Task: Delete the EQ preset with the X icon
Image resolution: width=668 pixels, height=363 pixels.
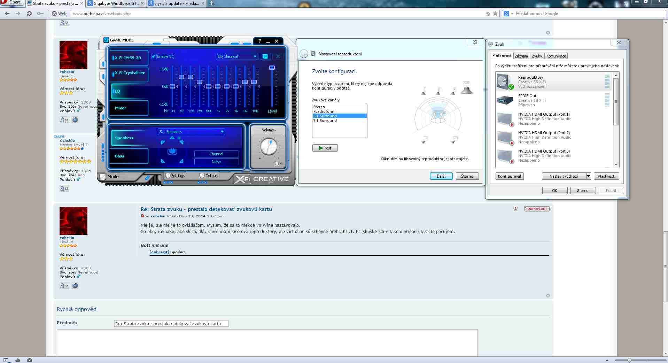Action: click(278, 56)
